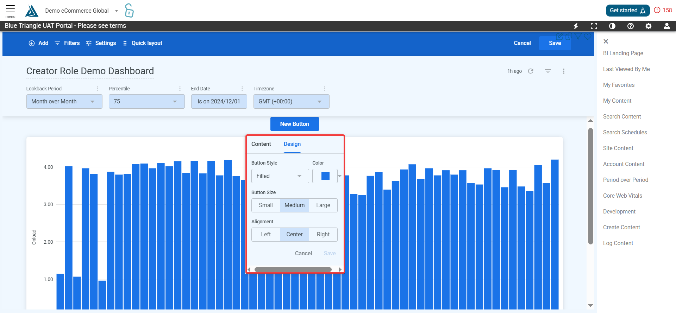676x313 pixels.
Task: Cancel dashboard editing in blue toolbar
Action: coord(522,43)
